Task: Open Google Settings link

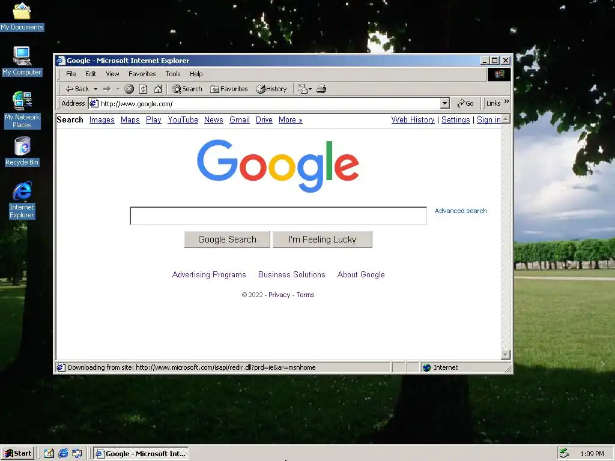Action: [456, 120]
